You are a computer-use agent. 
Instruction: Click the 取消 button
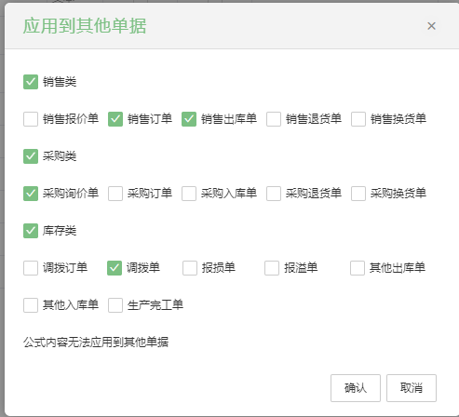point(412,388)
